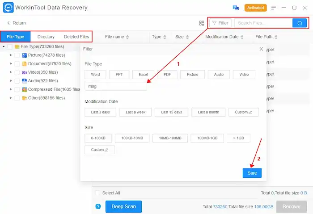Click the Compressed File category icon
This screenshot has height=214, width=313.
pos(24,89)
